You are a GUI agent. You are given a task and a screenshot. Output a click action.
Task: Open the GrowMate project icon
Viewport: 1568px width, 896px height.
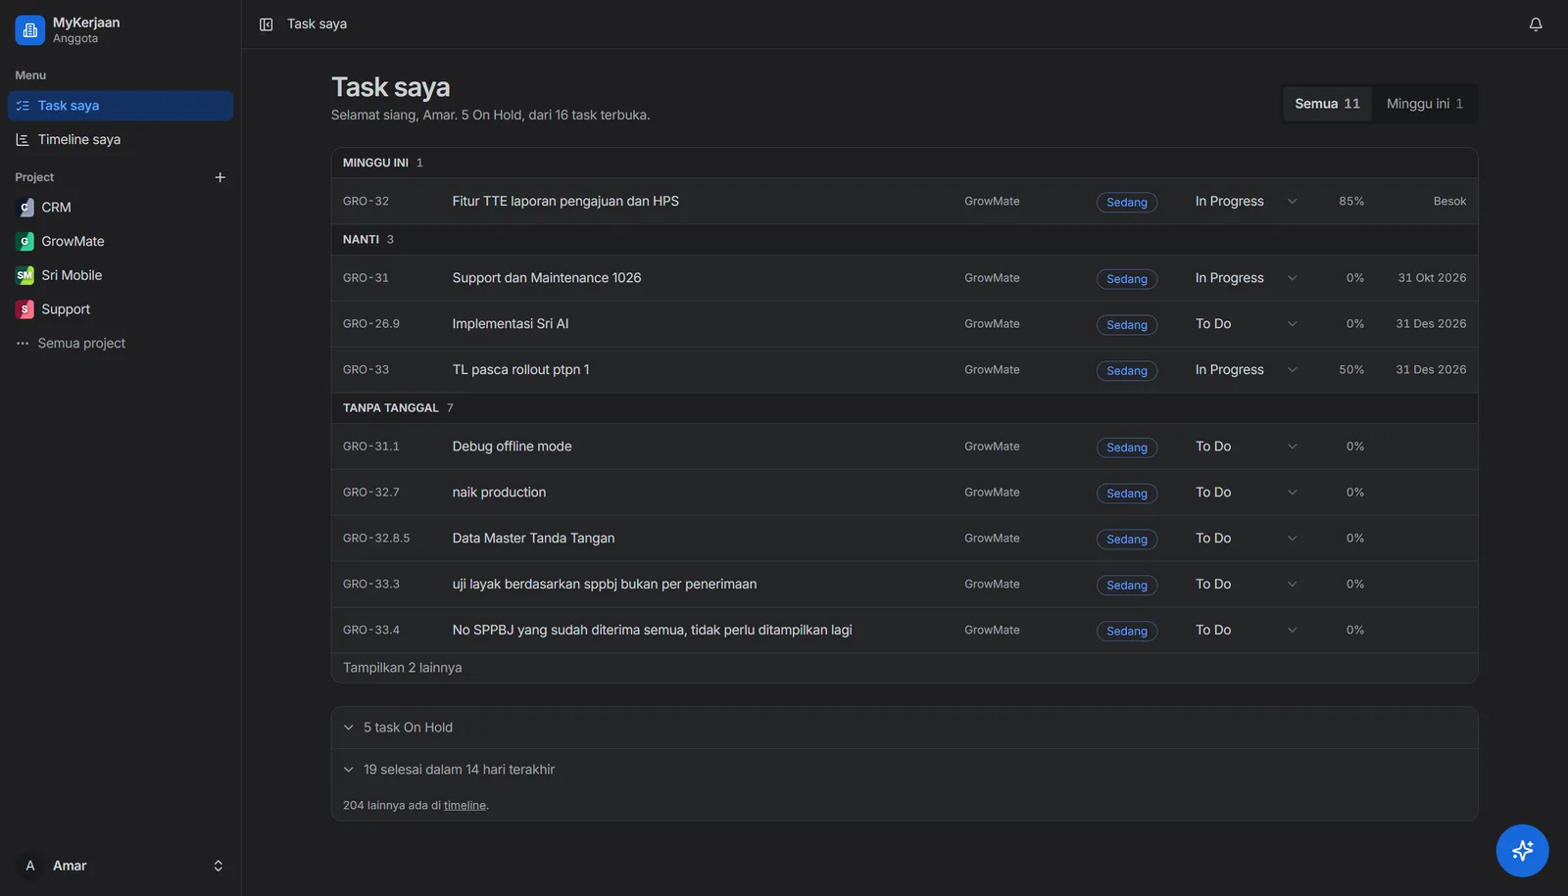click(x=25, y=242)
